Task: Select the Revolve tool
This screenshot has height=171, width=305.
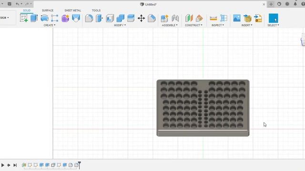Action: tap(44, 18)
